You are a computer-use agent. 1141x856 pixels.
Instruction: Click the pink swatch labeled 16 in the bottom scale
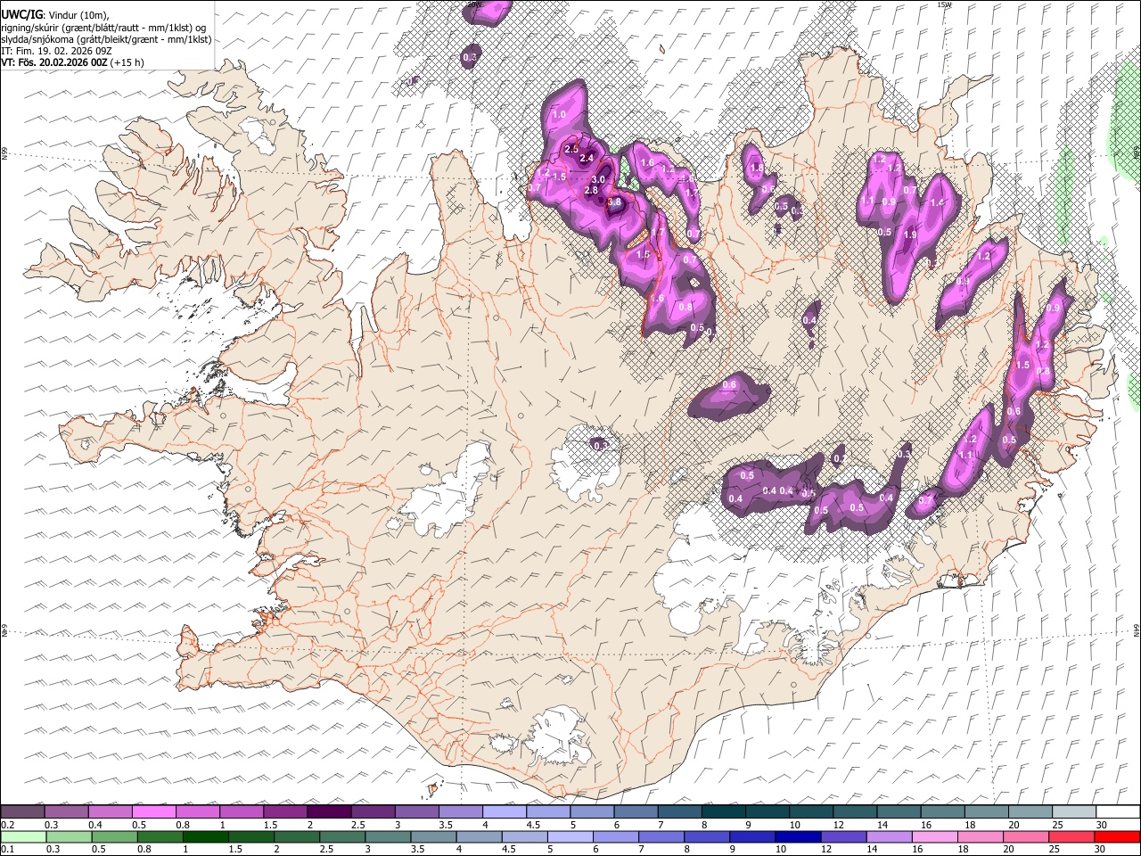935,836
